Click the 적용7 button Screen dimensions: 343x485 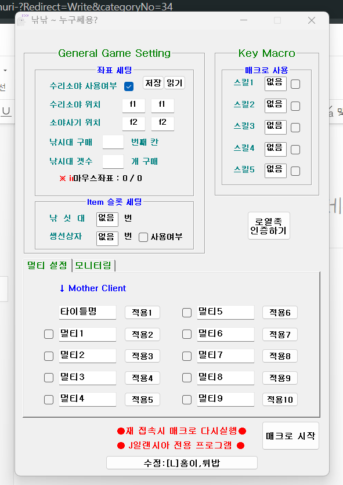pos(280,334)
